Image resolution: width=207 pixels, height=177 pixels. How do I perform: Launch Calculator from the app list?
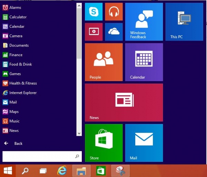pyautogui.click(x=14, y=17)
